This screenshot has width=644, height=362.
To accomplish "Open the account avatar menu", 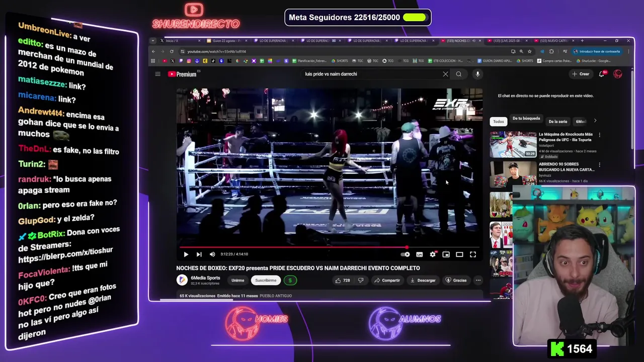I will click(618, 74).
